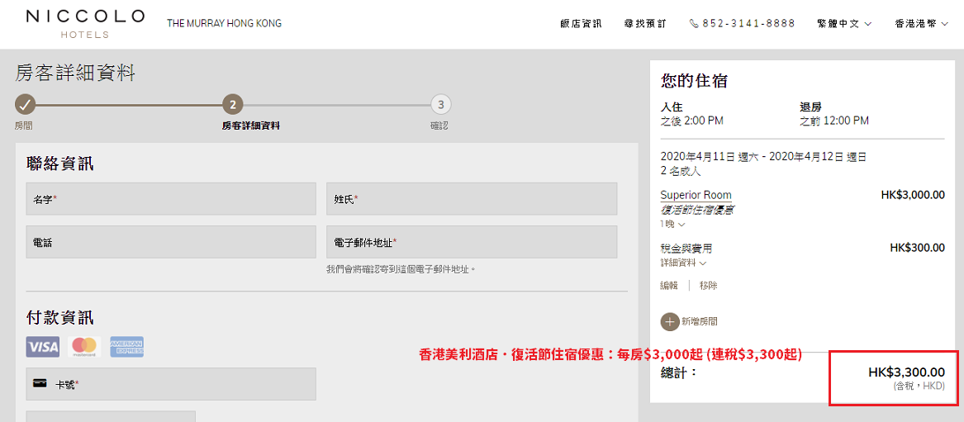
Task: Click the 新增房間 add room link
Action: pos(700,321)
